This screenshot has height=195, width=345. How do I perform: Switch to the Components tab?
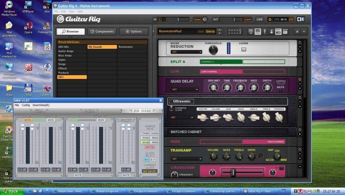(102, 31)
